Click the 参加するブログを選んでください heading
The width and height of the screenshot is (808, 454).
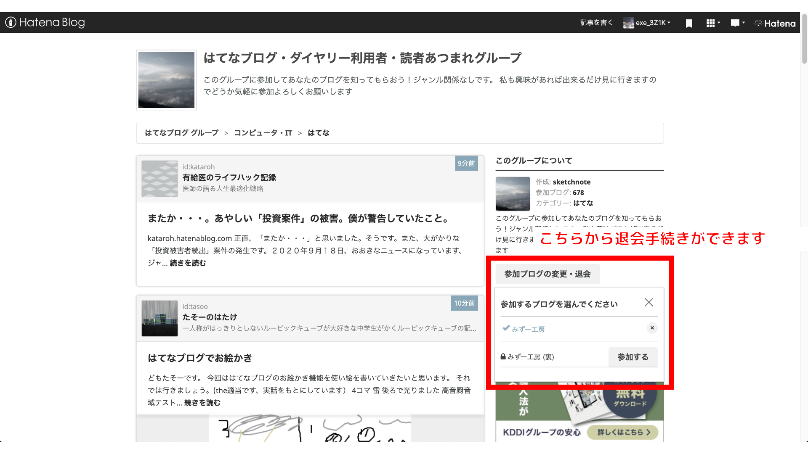[559, 304]
